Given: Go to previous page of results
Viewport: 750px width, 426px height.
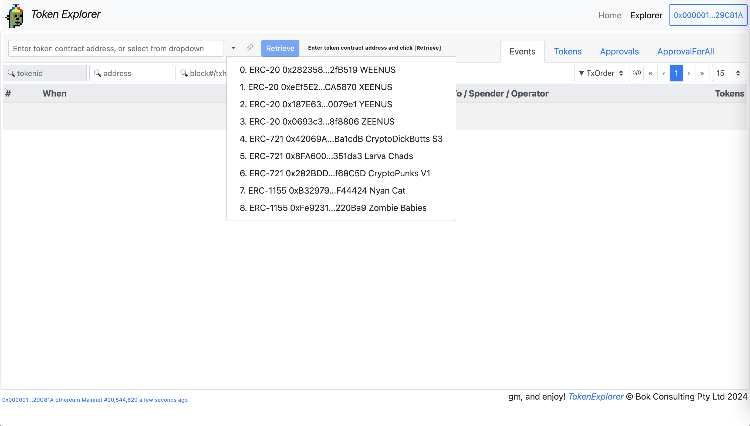Looking at the screenshot, I should pyautogui.click(x=664, y=73).
